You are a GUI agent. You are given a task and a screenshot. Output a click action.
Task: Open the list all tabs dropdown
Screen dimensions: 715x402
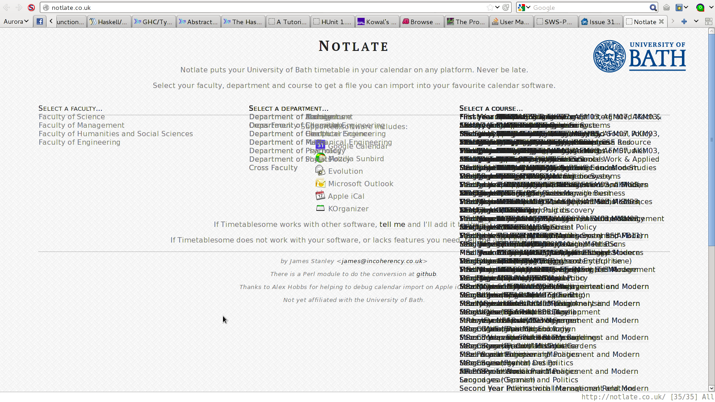696,21
